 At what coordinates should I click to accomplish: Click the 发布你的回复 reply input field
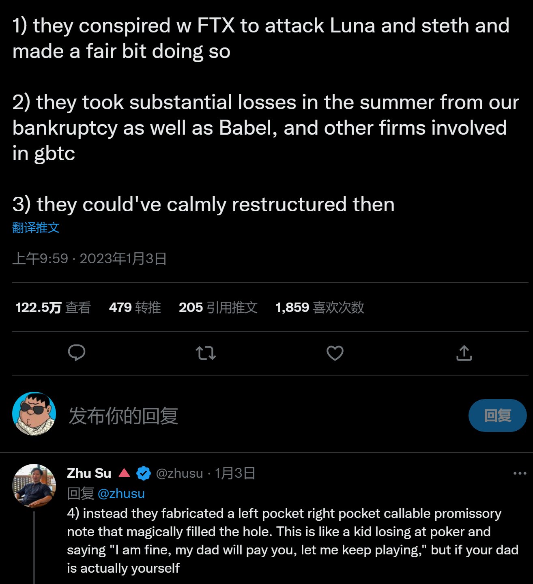(264, 416)
